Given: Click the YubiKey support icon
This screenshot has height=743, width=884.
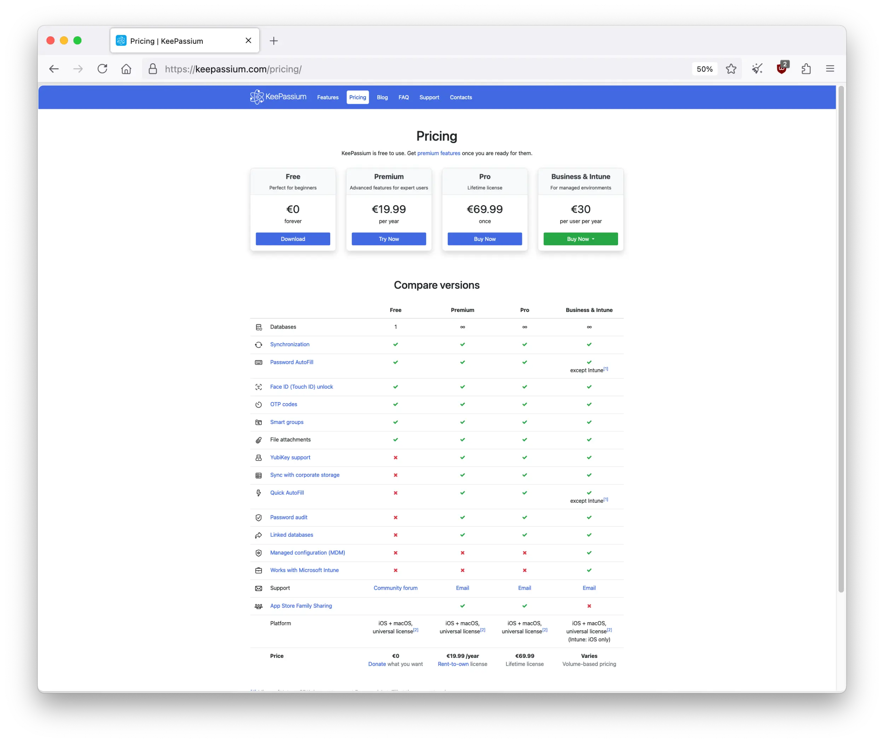Looking at the screenshot, I should pyautogui.click(x=258, y=458).
